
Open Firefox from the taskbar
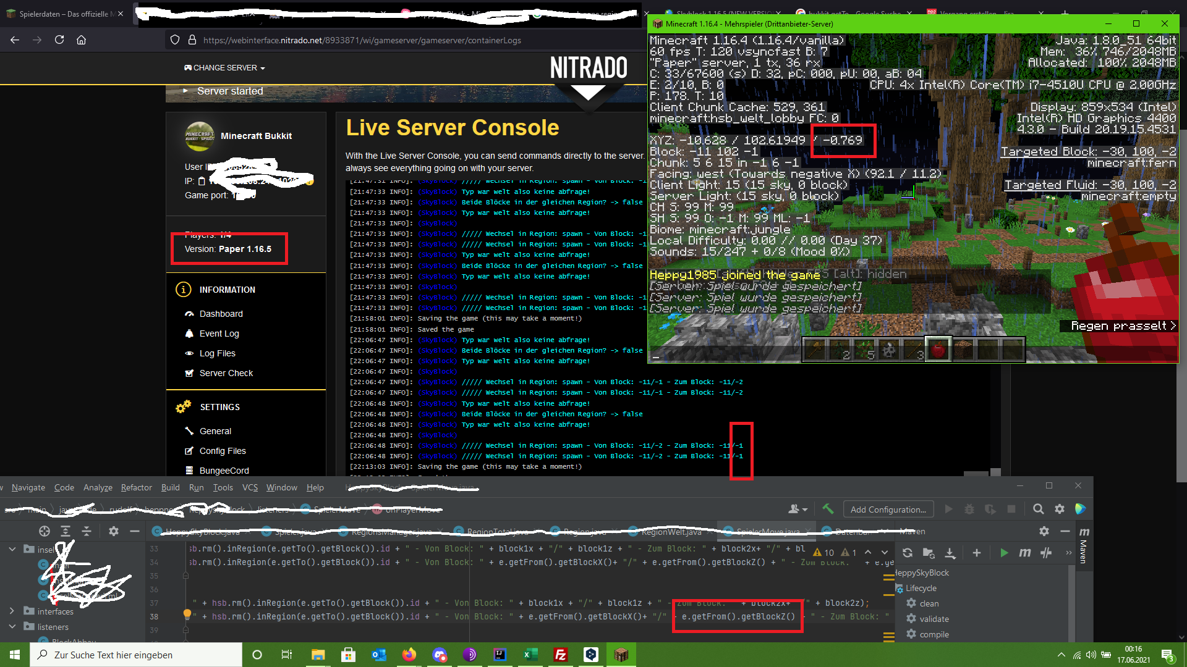coord(409,655)
